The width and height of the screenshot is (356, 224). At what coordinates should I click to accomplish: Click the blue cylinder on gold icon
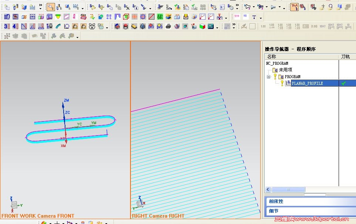(x=339, y=7)
